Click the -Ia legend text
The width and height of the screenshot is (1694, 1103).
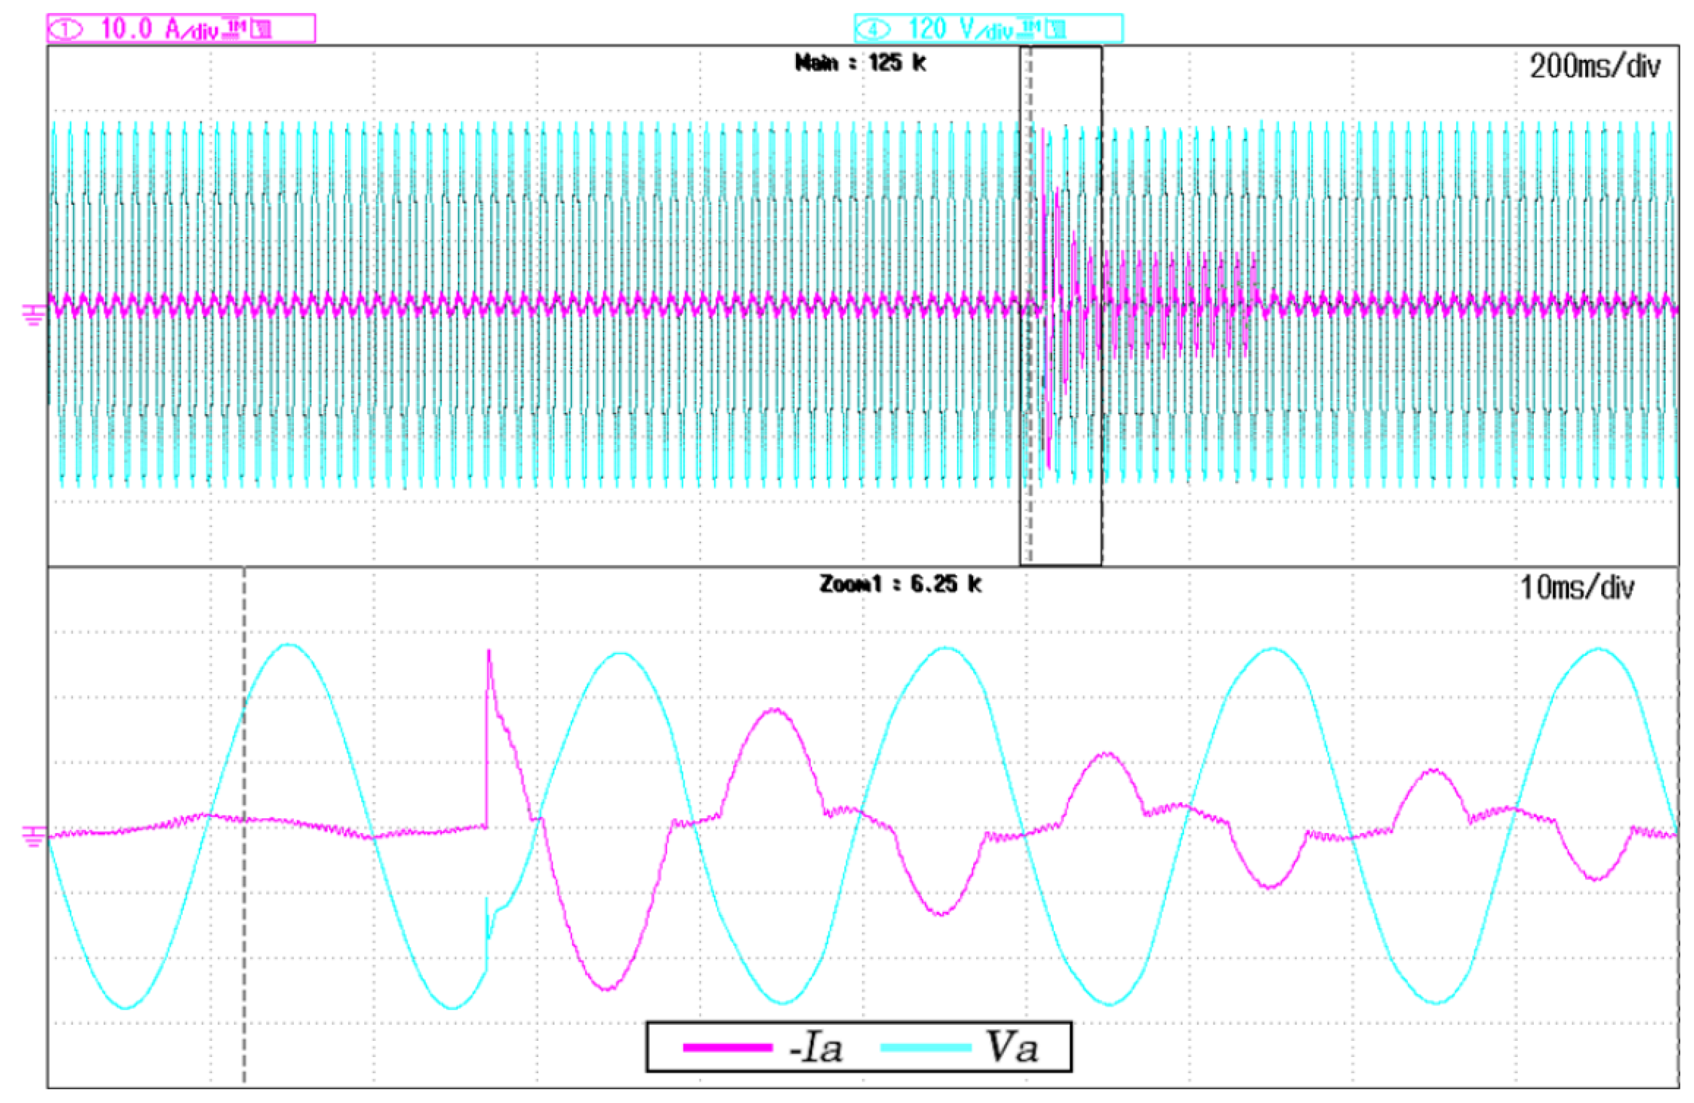point(816,1048)
